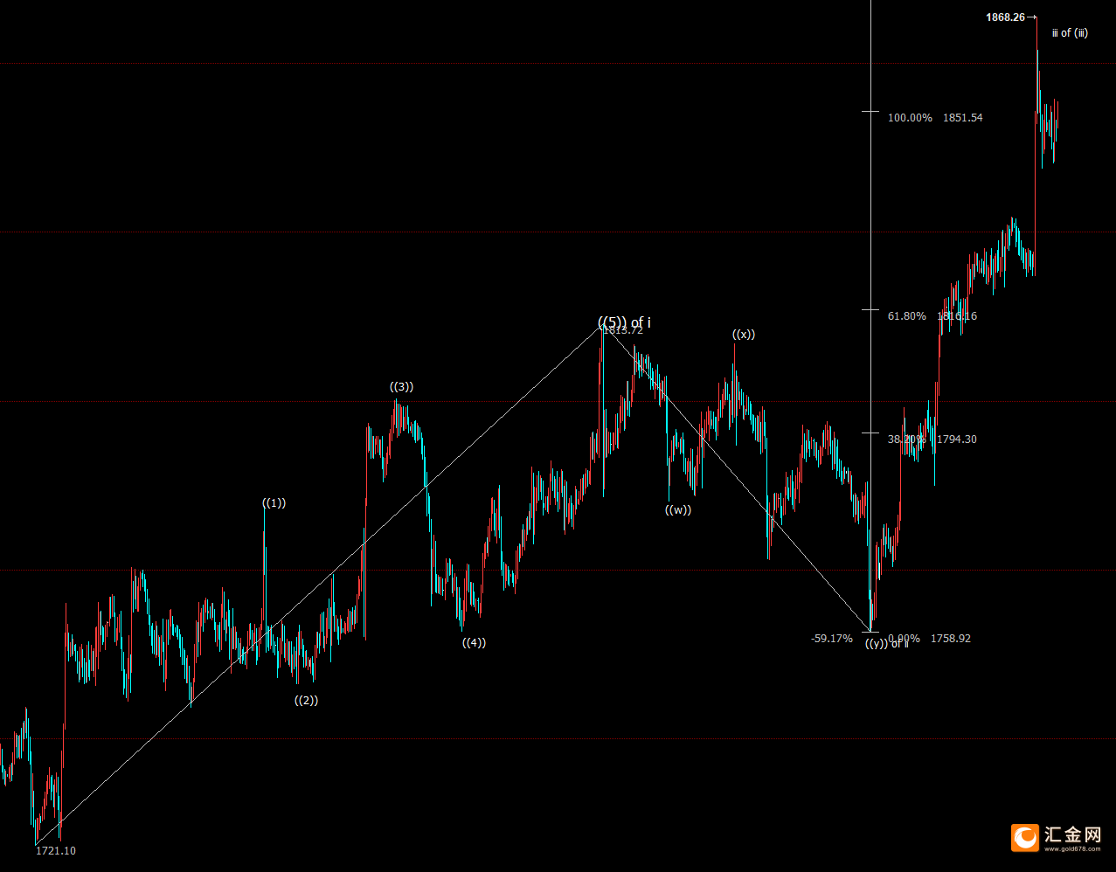
Task: Click the 1868.26 high price label
Action: coord(1005,17)
